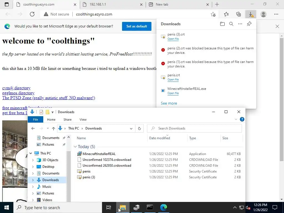The height and width of the screenshot is (213, 284).
Task: Open Command Prompt from taskbar
Action: (x=150, y=207)
